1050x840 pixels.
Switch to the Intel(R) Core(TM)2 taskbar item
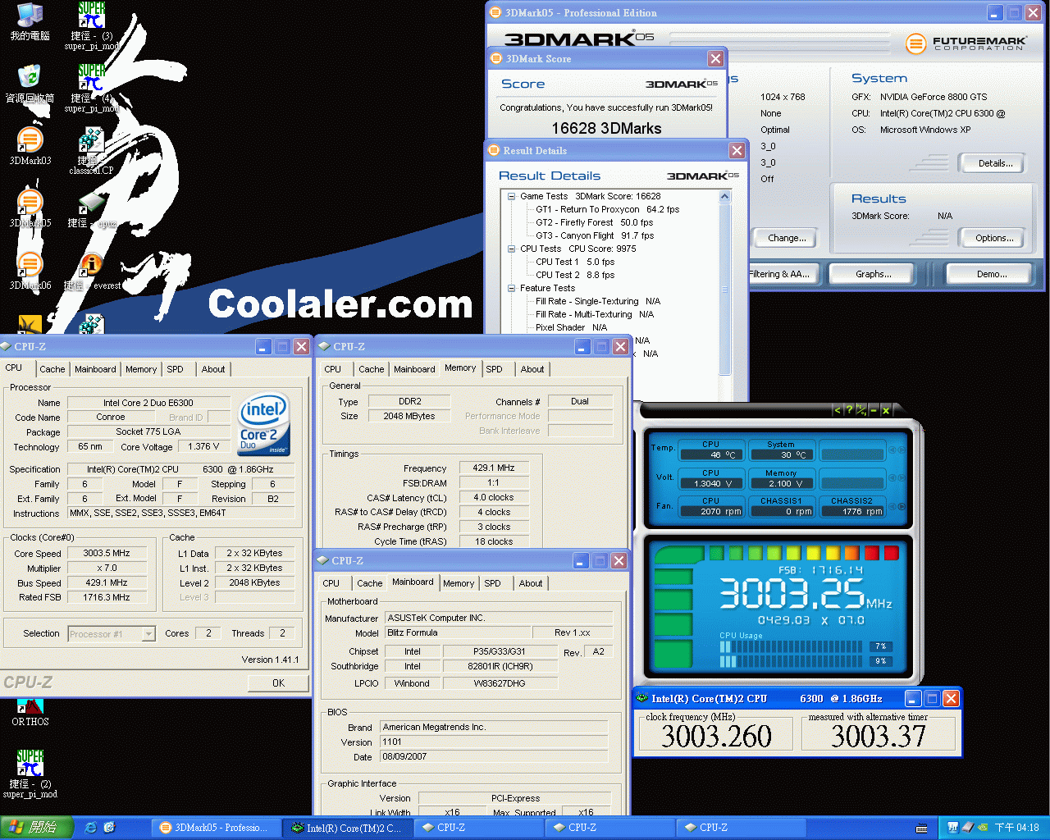click(348, 828)
